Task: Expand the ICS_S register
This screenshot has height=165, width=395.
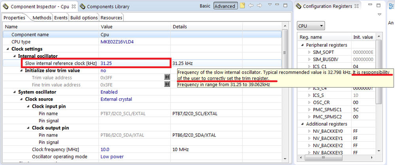Action: point(309,96)
